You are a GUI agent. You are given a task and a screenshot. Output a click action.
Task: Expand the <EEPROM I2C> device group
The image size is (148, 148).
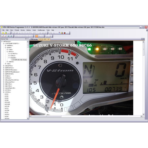4,68
